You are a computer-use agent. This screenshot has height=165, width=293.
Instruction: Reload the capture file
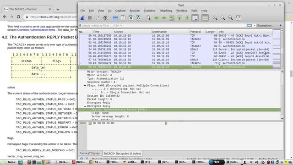[x=138, y=18]
